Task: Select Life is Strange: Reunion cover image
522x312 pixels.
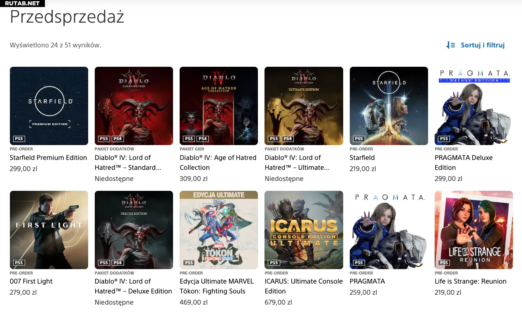Action: 474,230
